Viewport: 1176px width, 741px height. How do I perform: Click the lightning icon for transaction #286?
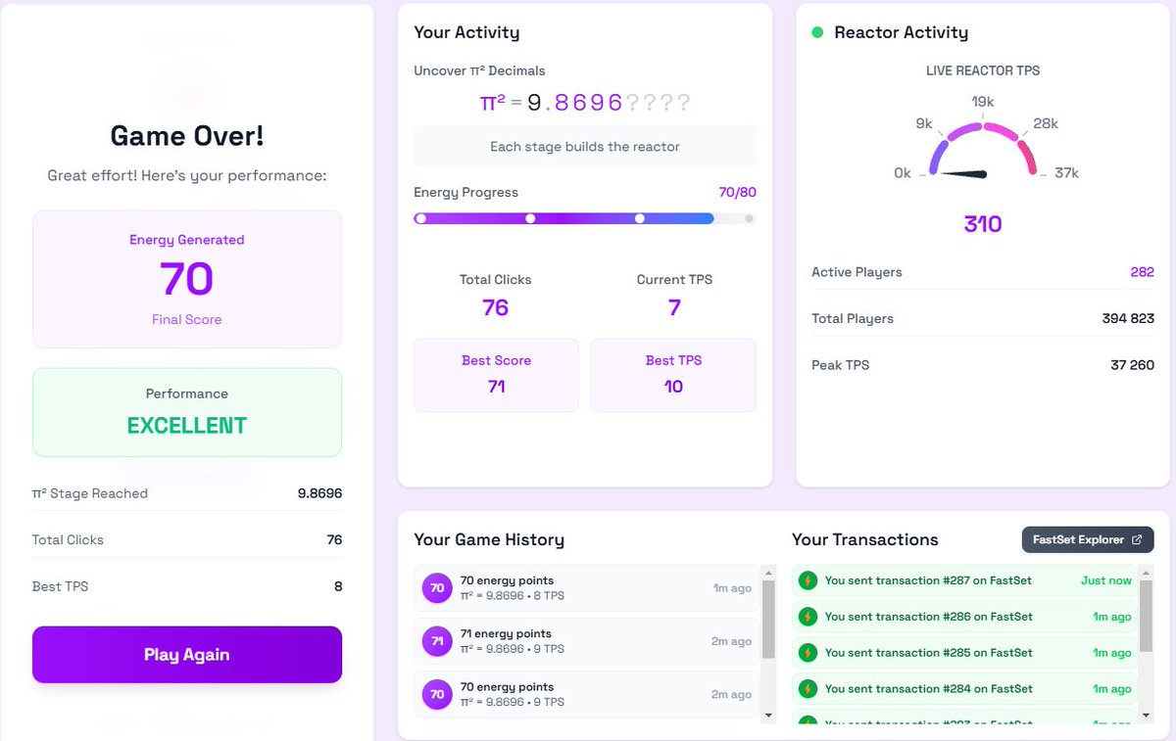pyautogui.click(x=808, y=617)
